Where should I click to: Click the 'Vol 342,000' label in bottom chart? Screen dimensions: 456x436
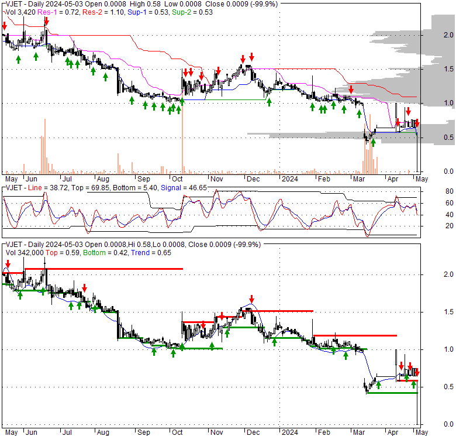[25, 253]
